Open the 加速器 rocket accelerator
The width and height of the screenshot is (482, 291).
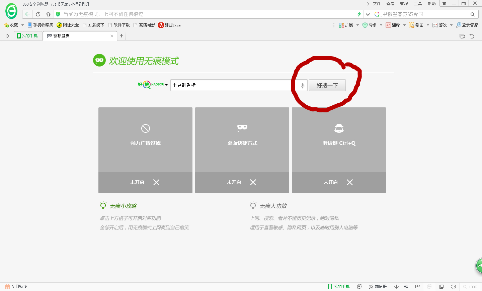[378, 287]
